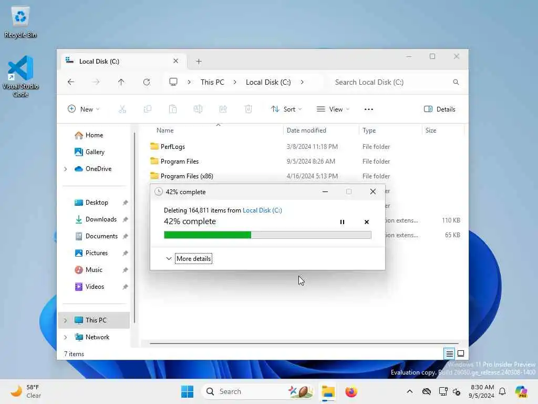Click the PC icon in address bar
The height and width of the screenshot is (404, 538).
click(x=173, y=82)
